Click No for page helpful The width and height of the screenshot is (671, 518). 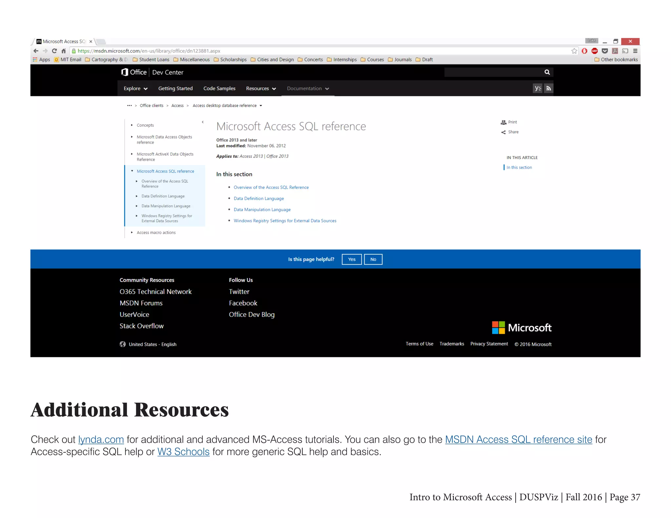coord(373,259)
